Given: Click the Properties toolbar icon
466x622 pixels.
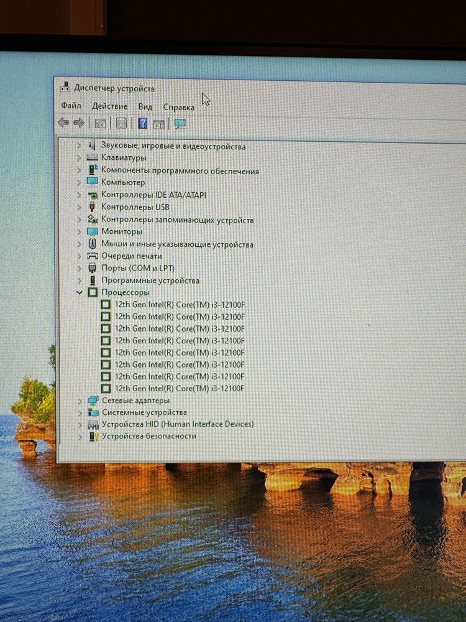Looking at the screenshot, I should pos(121,123).
